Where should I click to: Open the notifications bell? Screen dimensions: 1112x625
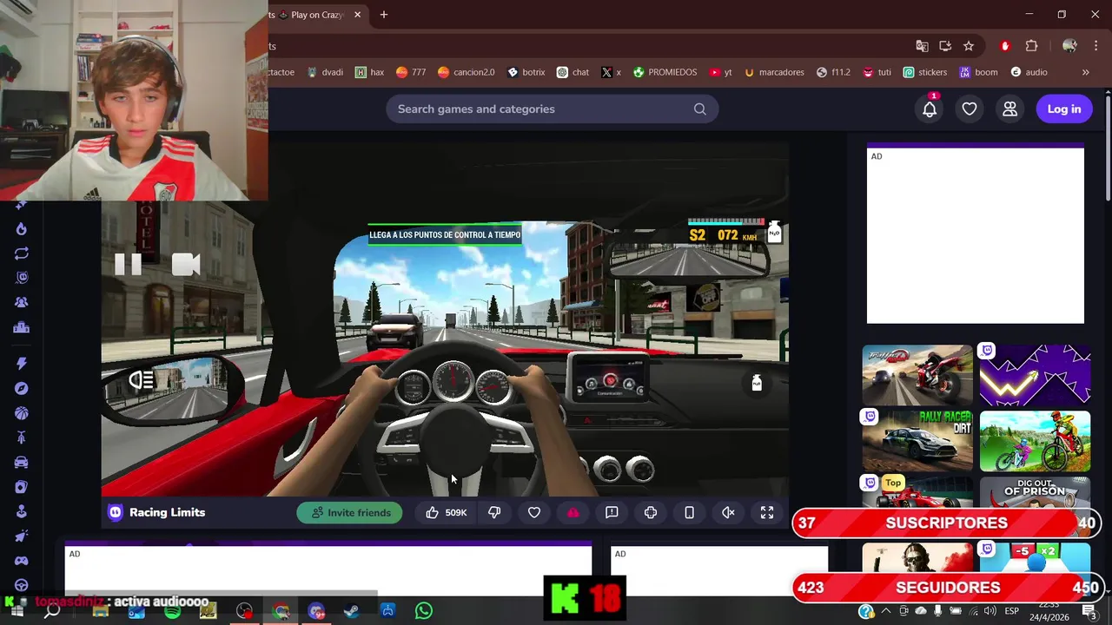[930, 109]
